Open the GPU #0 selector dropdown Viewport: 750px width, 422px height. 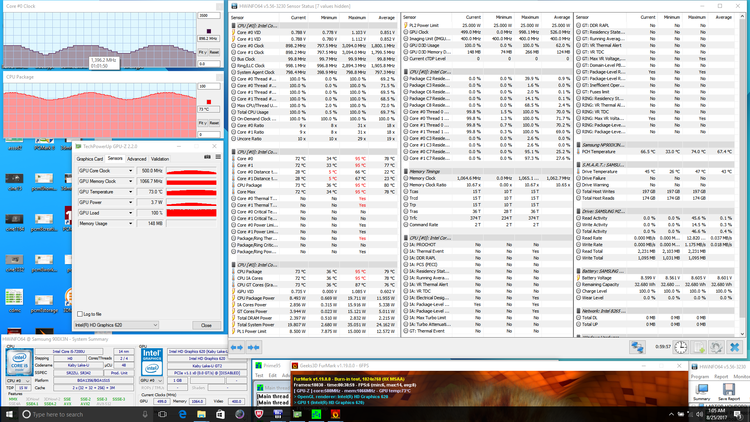pyautogui.click(x=151, y=380)
